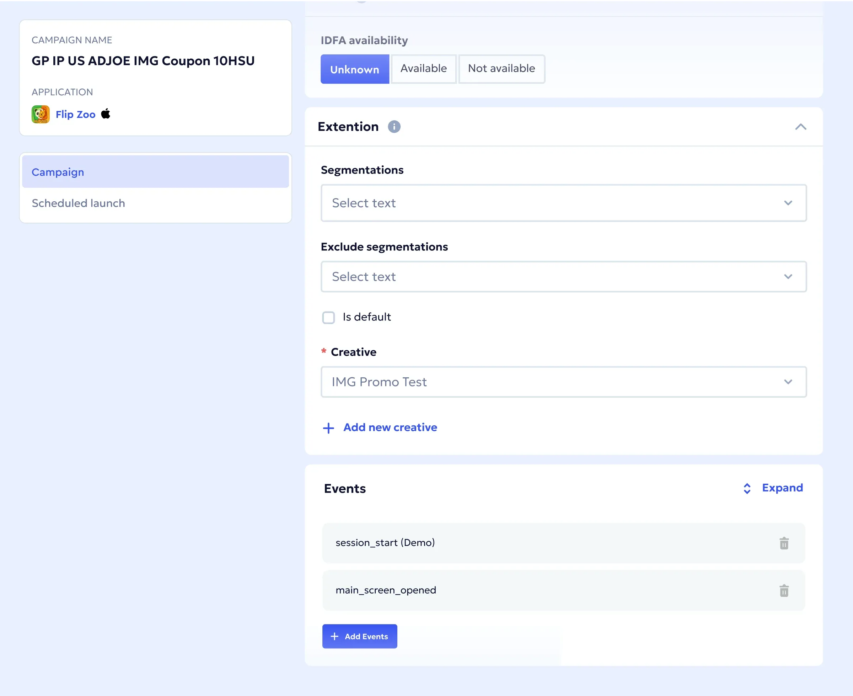This screenshot has height=696, width=853.
Task: Click the Add Events button
Action: (x=359, y=636)
